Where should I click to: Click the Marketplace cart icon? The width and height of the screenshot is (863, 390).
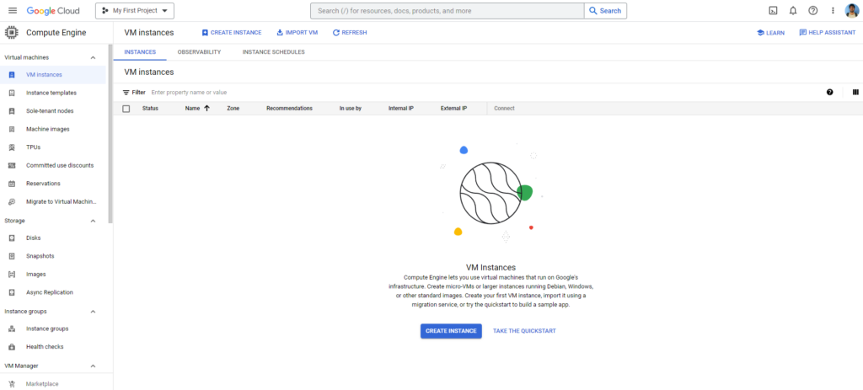[x=12, y=384]
